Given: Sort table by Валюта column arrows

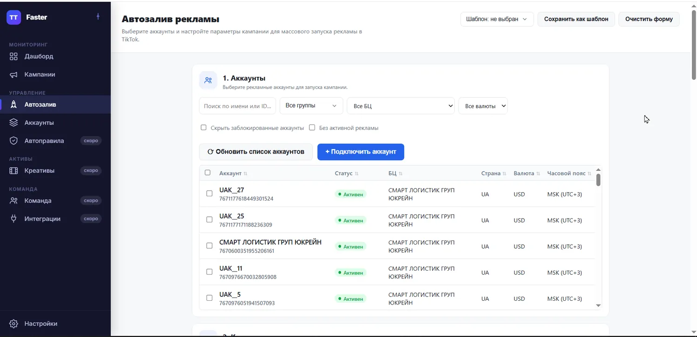Looking at the screenshot, I should 538,174.
